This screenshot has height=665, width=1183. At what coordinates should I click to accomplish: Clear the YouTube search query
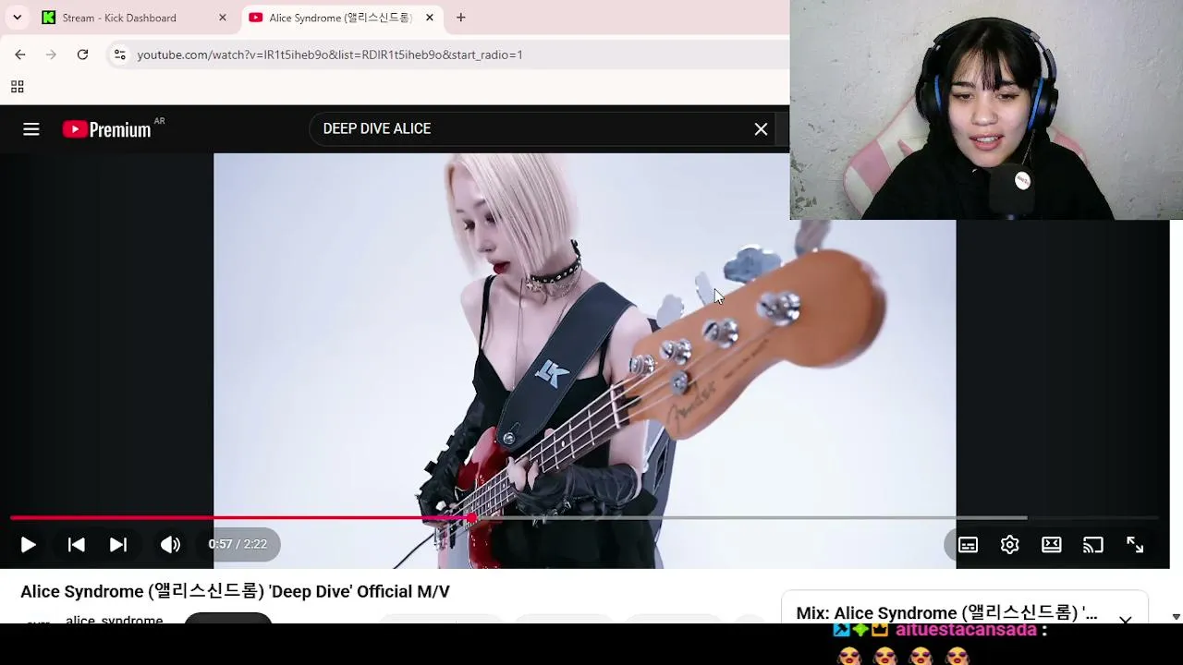coord(761,129)
